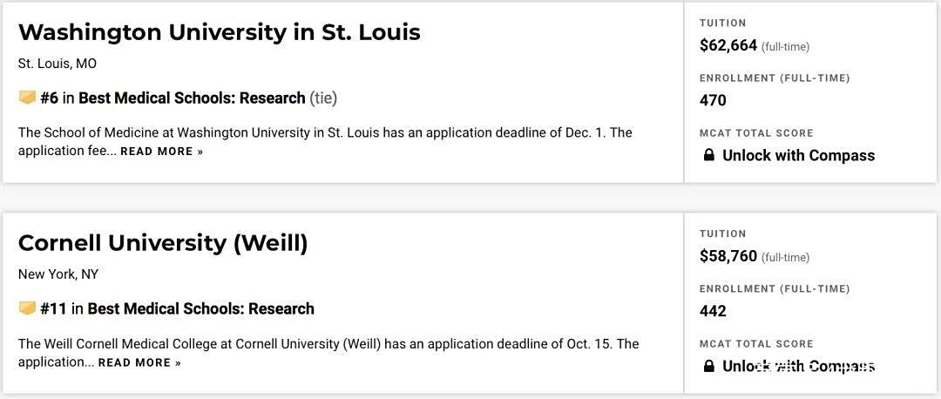The image size is (941, 399).
Task: Open #11 in Best Medical Schools: Research
Action: pyautogui.click(x=177, y=308)
